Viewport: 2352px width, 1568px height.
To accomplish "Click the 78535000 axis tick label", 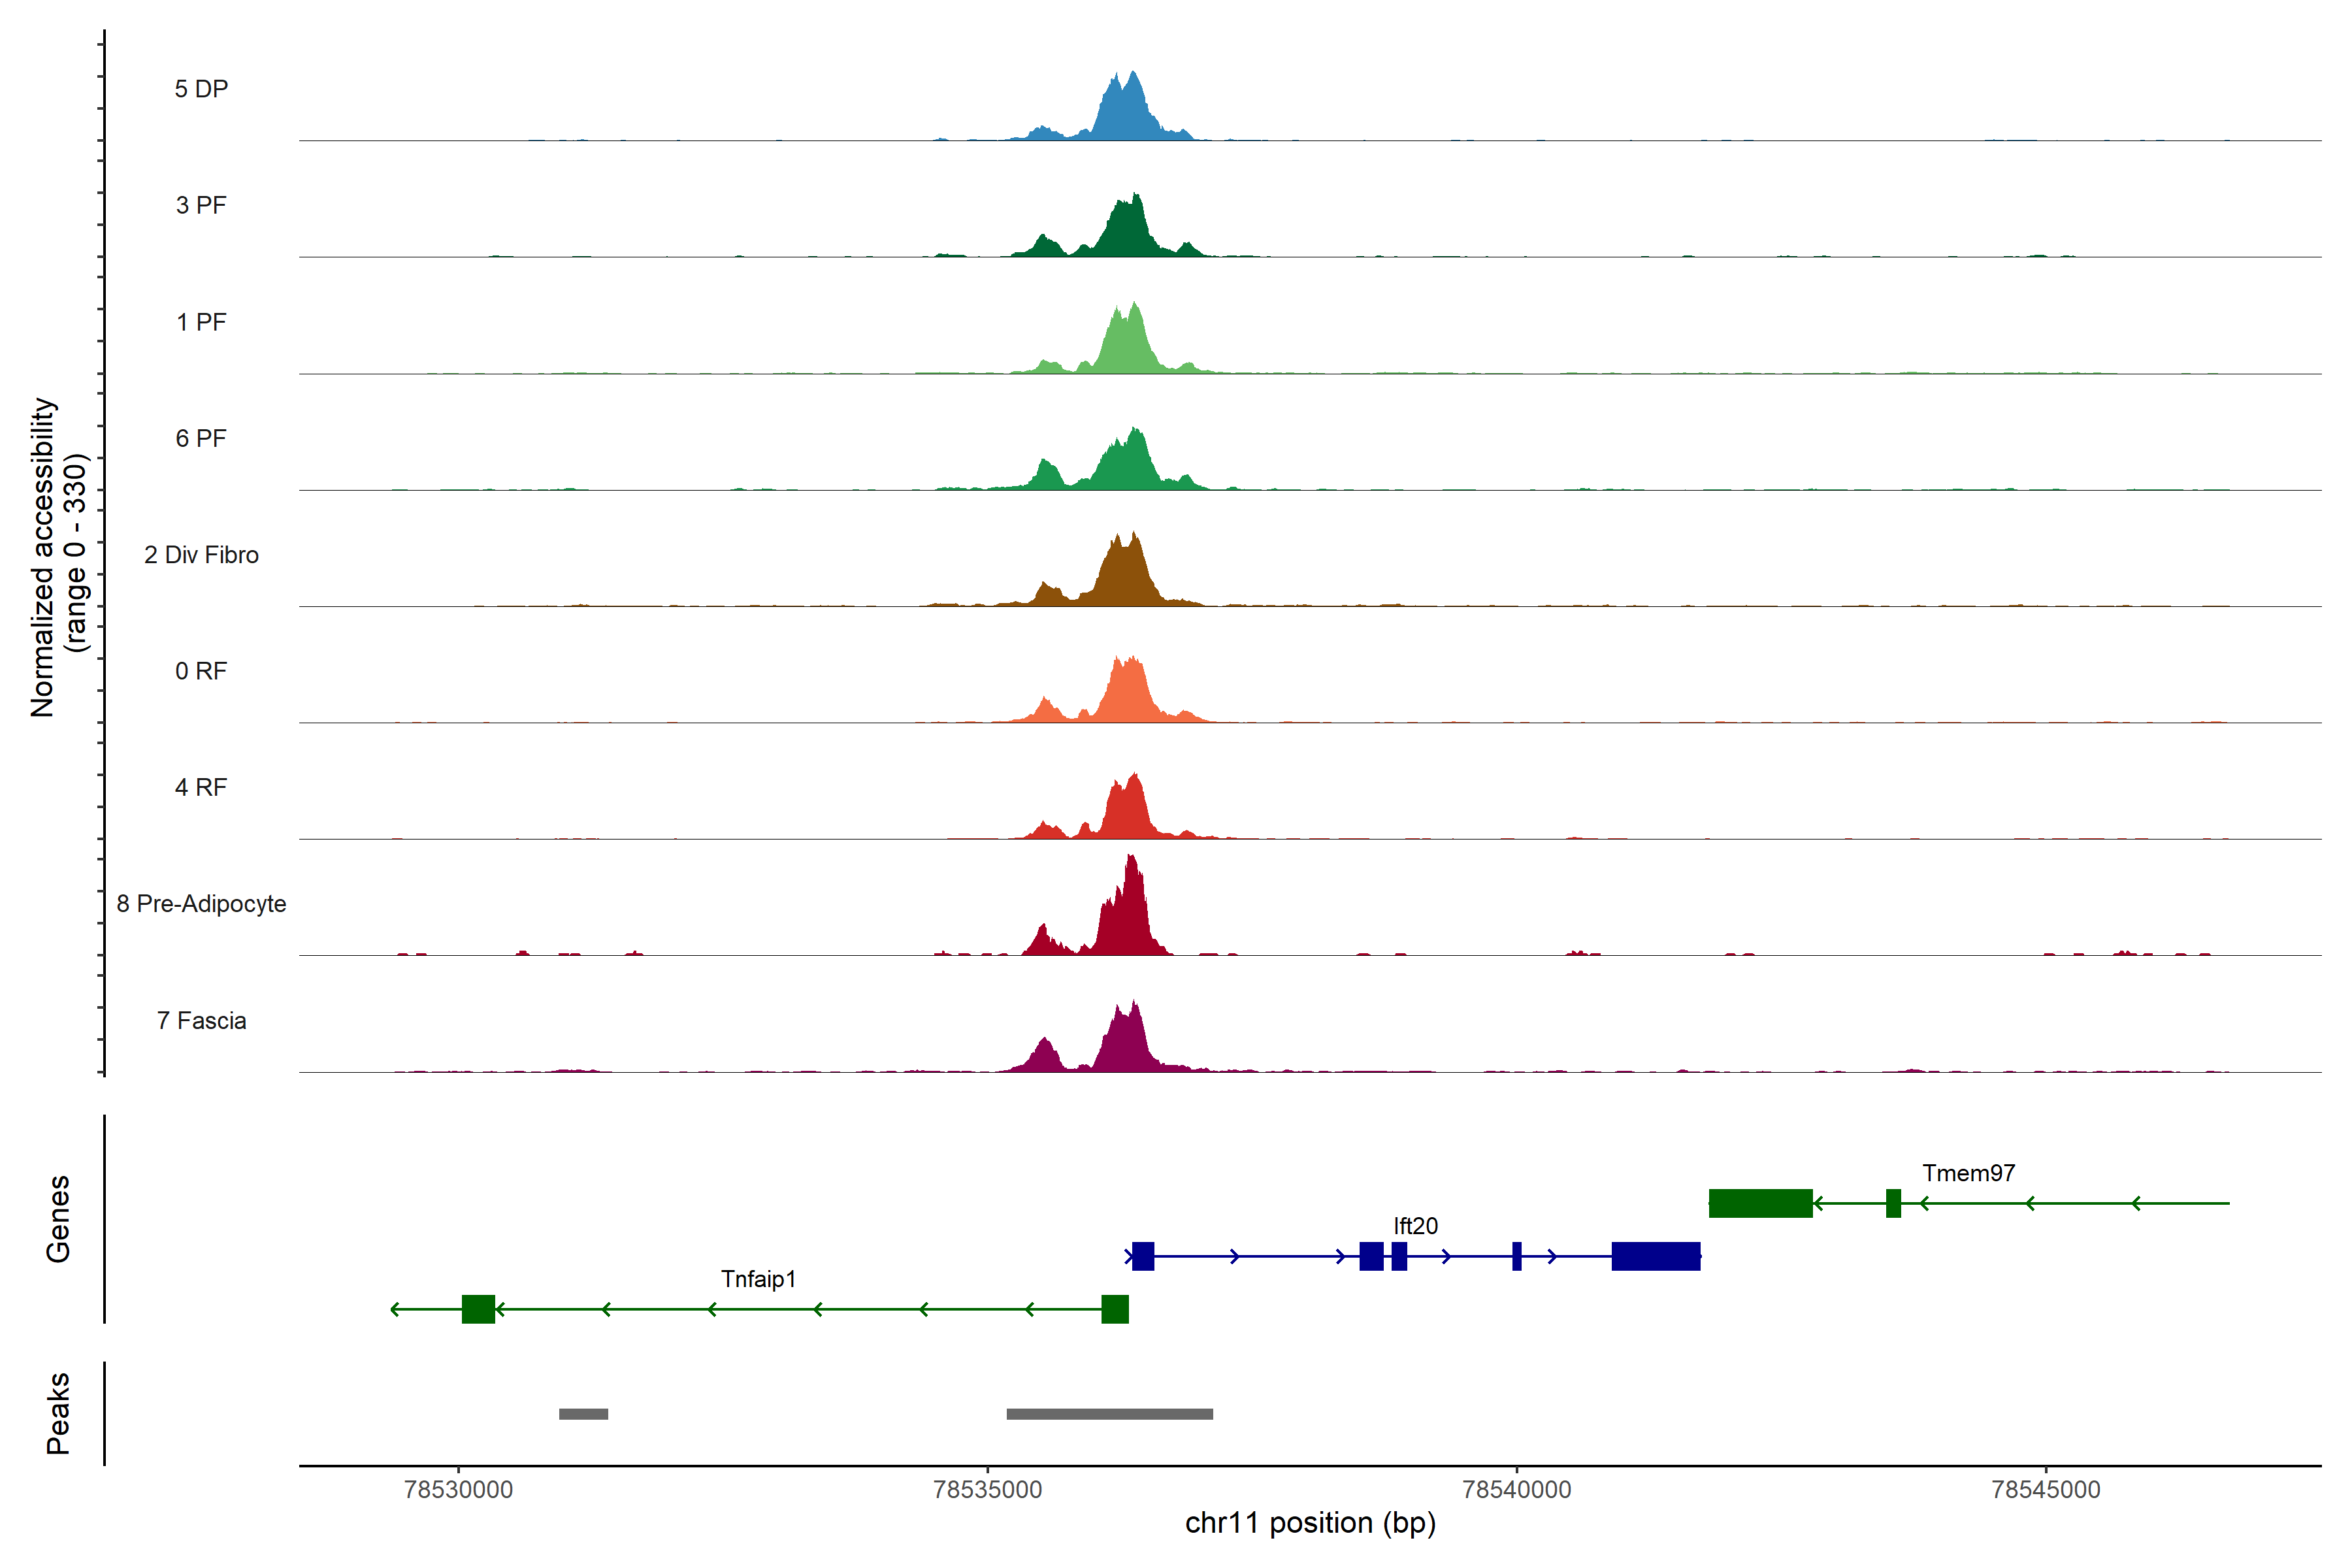I will click(987, 1489).
